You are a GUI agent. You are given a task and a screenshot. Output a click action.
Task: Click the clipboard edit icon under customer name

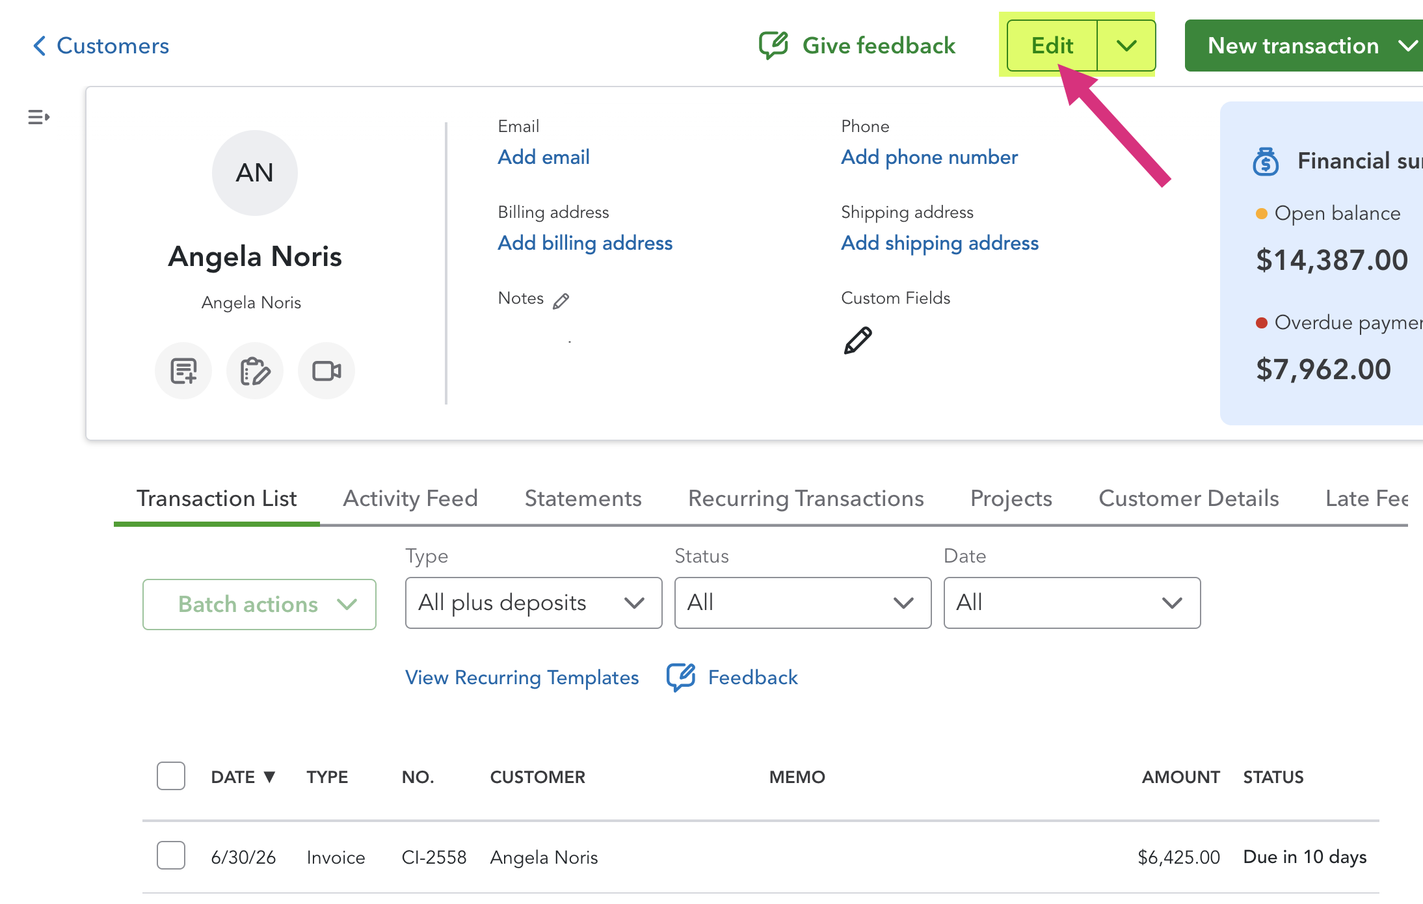click(255, 371)
